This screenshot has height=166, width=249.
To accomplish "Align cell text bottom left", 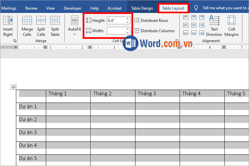I will click(186, 33).
